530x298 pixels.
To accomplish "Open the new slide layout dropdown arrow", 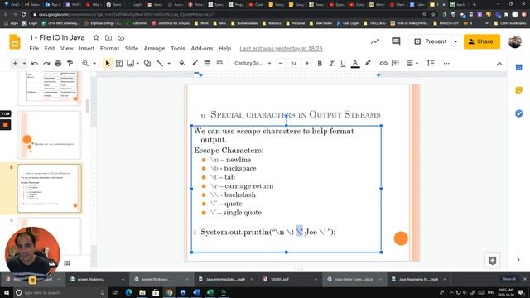I will coord(24,63).
